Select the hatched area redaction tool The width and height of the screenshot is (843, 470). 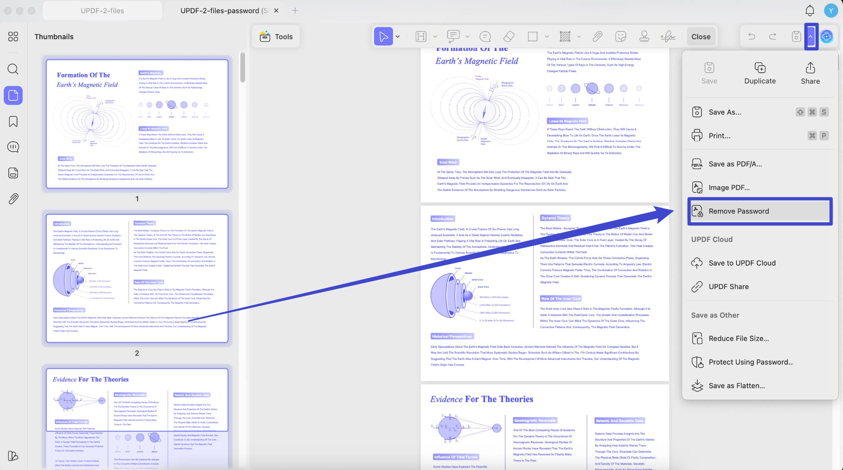[565, 36]
